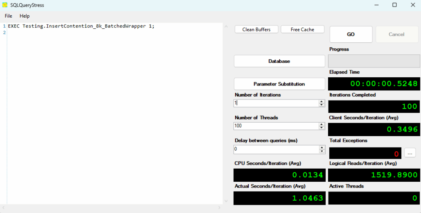The image size is (421, 213).
Task: Open the exceptions details ellipsis button
Action: pos(410,153)
